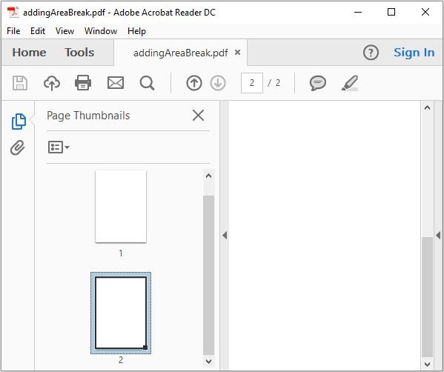Screen dimensions: 444x372
Task: Open the View menu
Action: point(64,31)
